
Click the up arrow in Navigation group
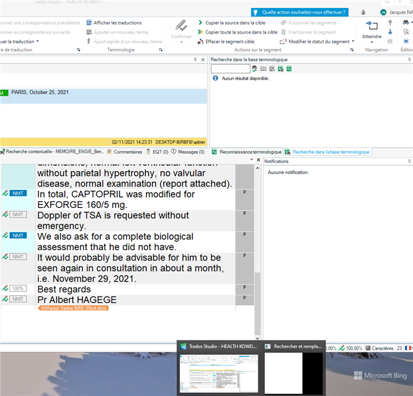point(390,22)
